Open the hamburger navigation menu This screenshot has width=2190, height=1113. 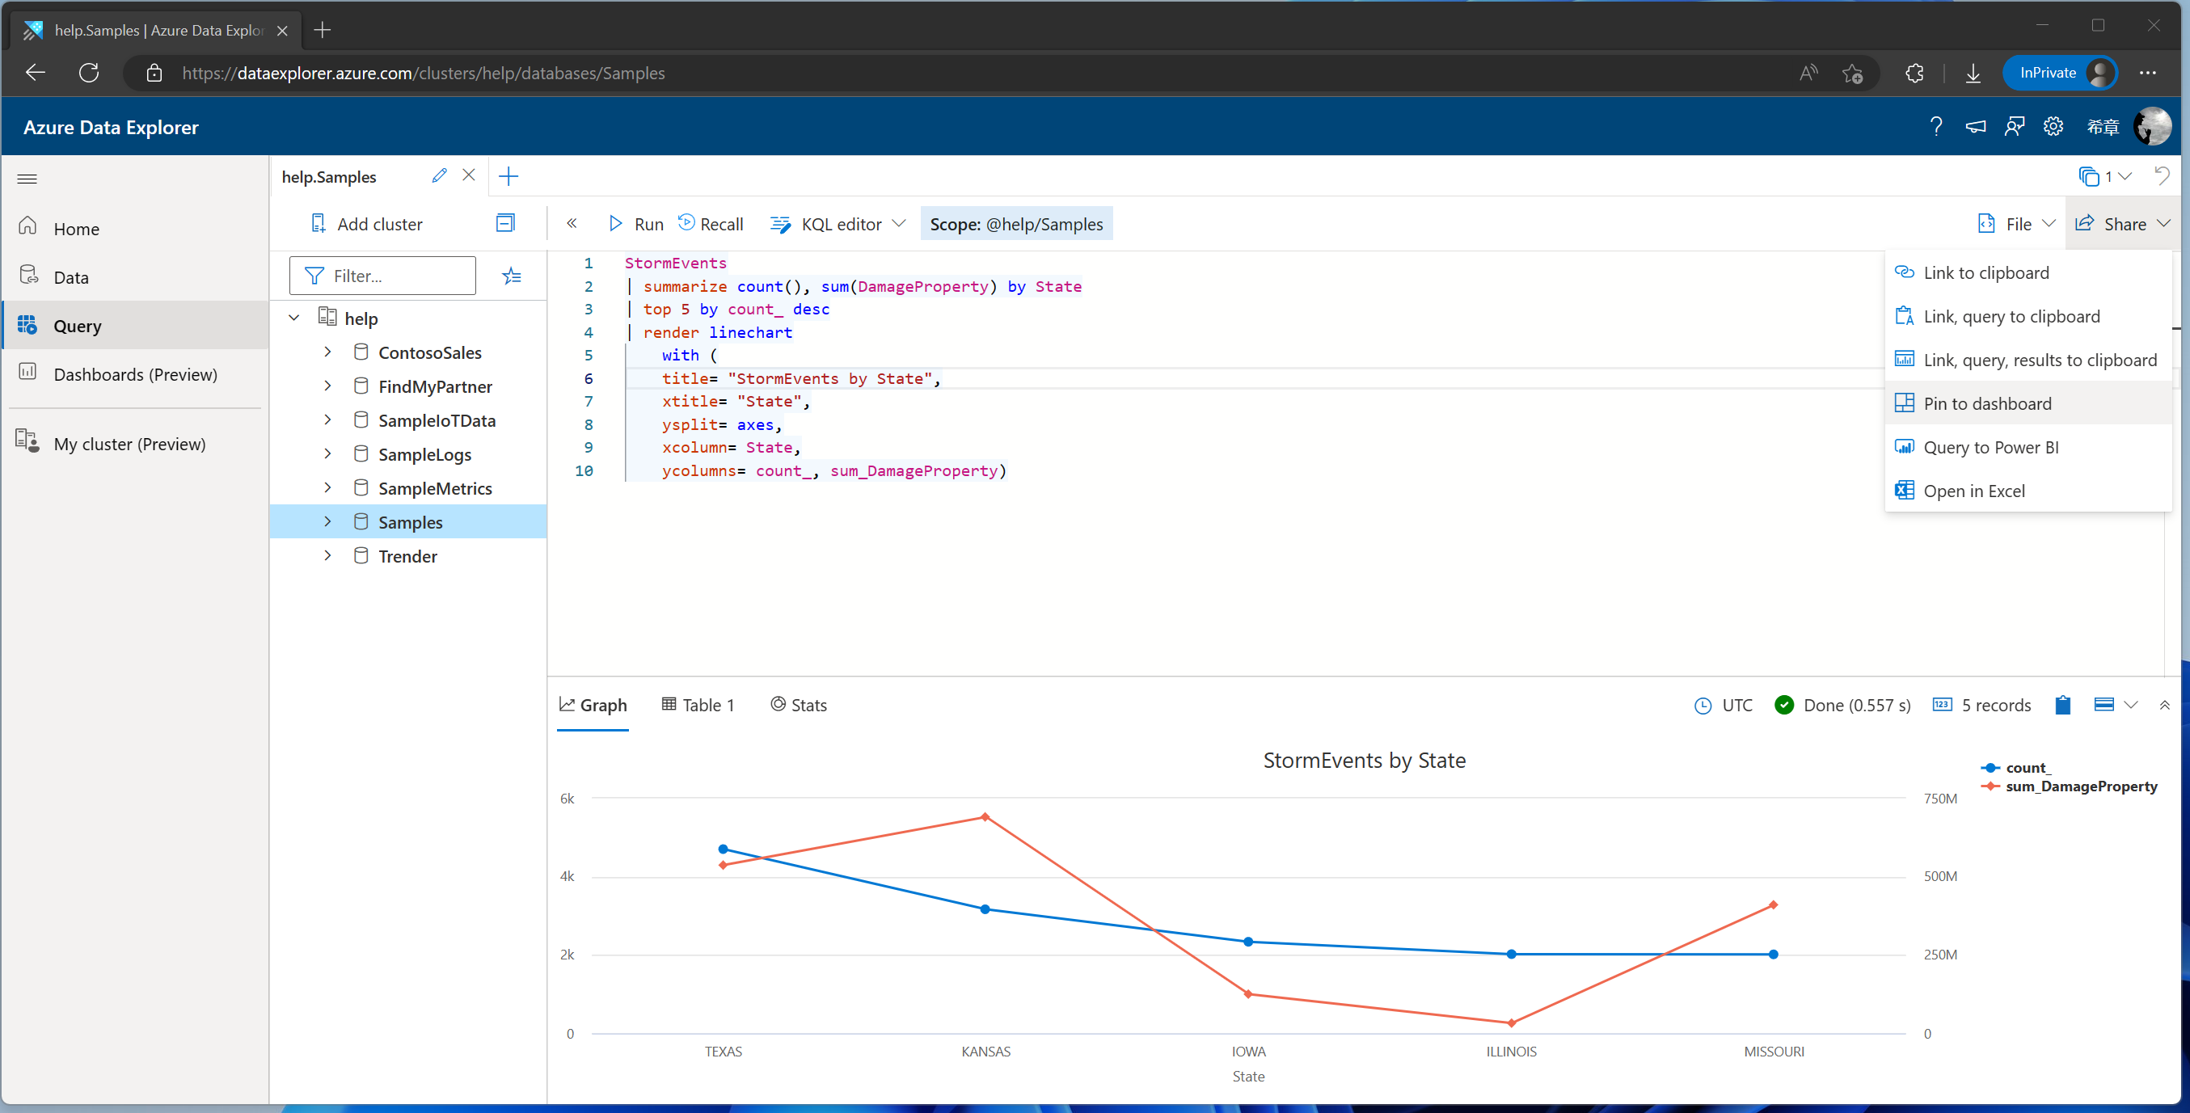coord(27,178)
